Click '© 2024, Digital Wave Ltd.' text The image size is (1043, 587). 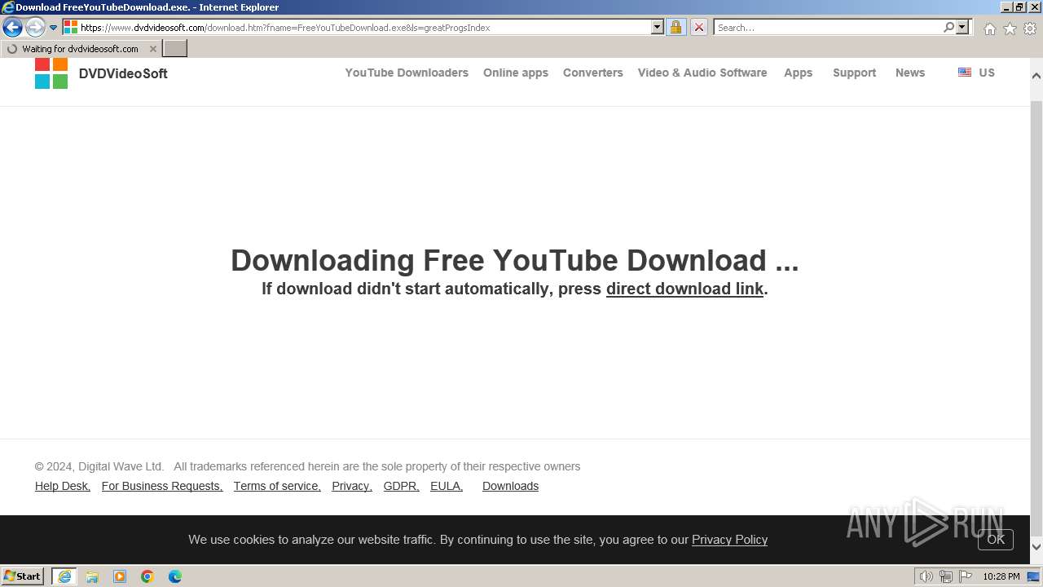[x=99, y=466]
